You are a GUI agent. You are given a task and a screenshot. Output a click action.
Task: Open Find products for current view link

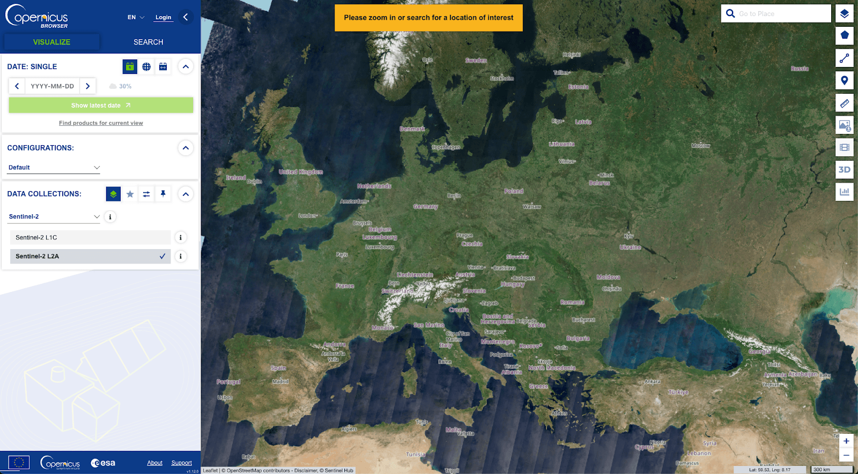point(101,123)
